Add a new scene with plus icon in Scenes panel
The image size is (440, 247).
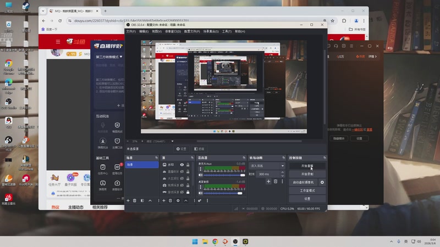[x=128, y=200]
